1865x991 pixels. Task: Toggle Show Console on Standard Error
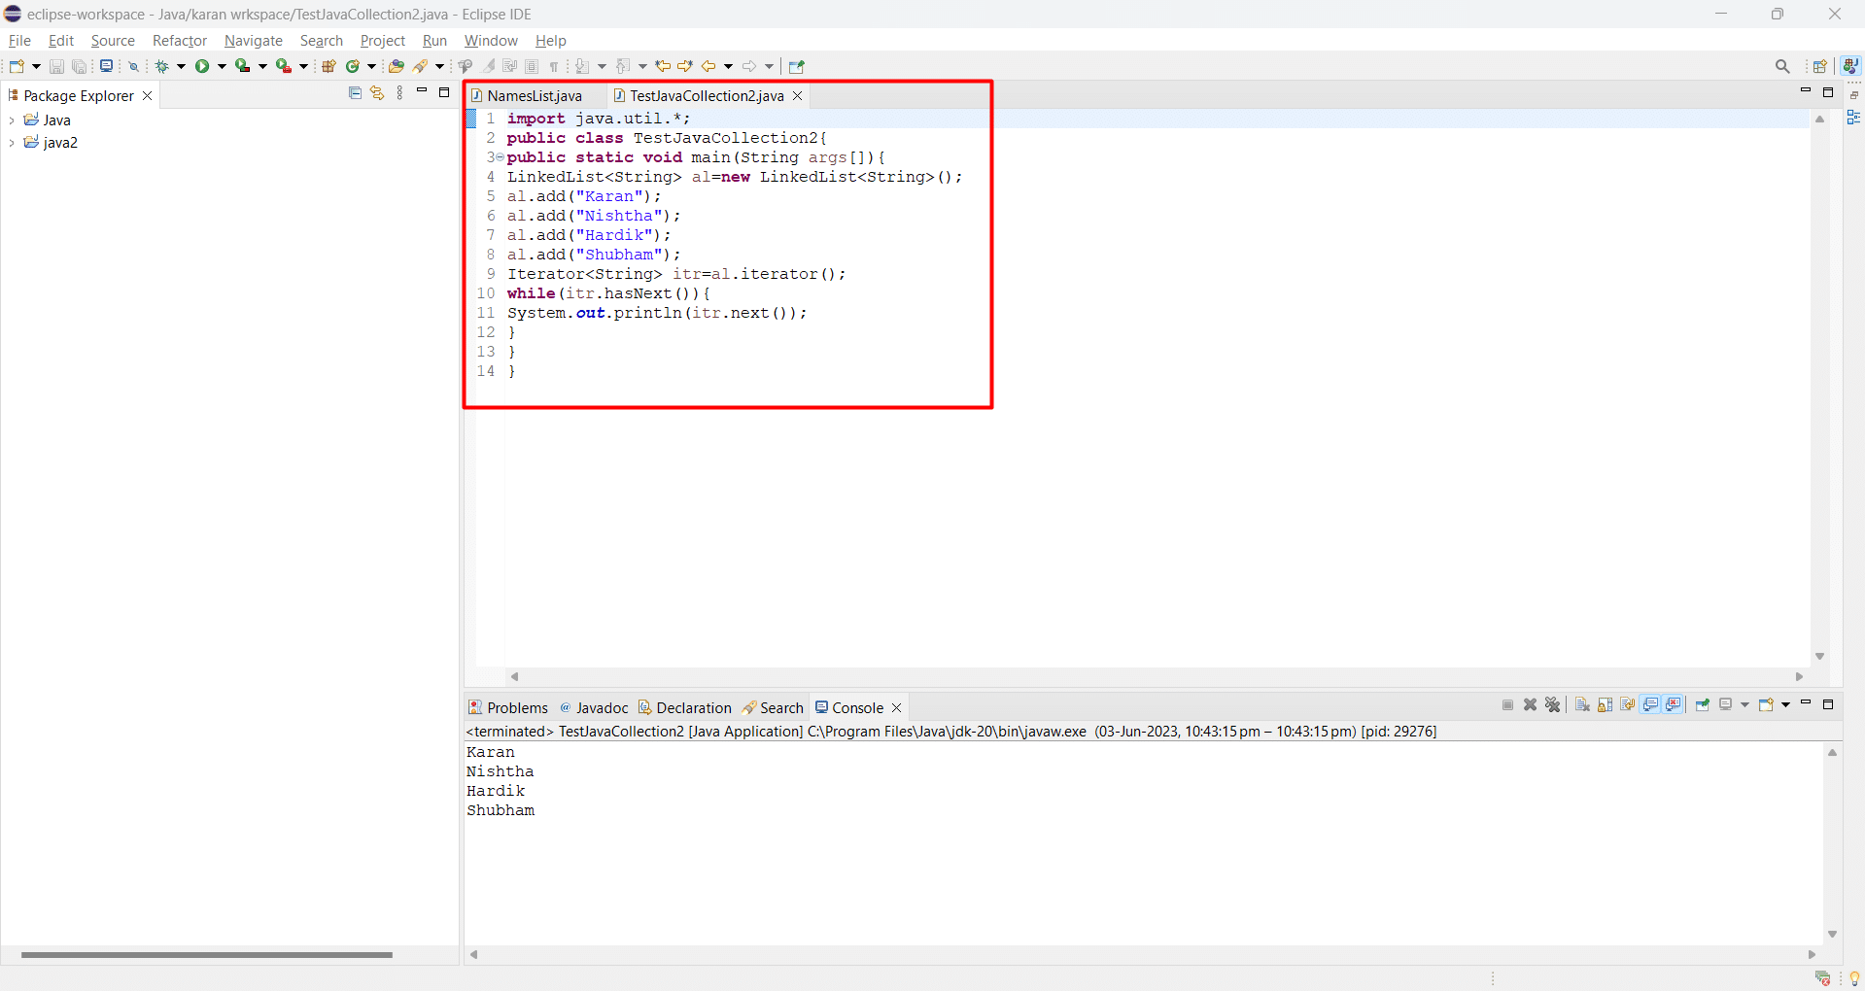(x=1673, y=704)
